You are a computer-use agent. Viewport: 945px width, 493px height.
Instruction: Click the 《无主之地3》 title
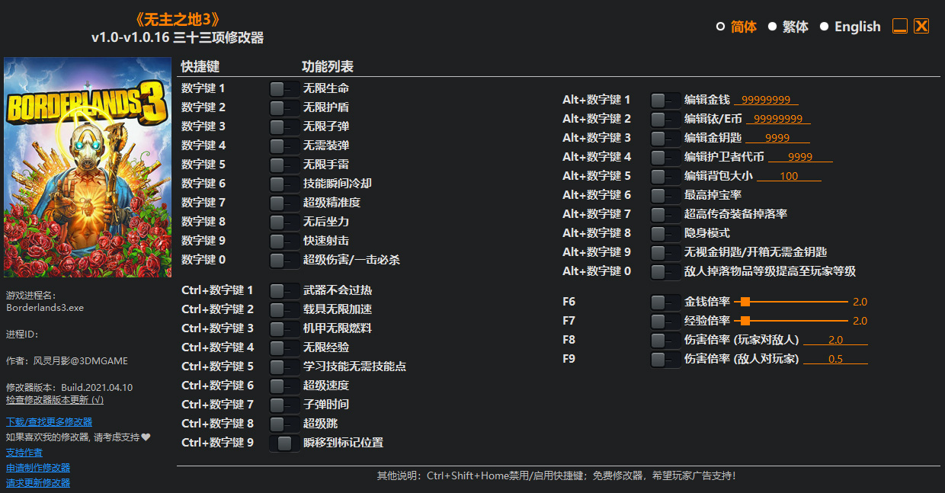178,19
